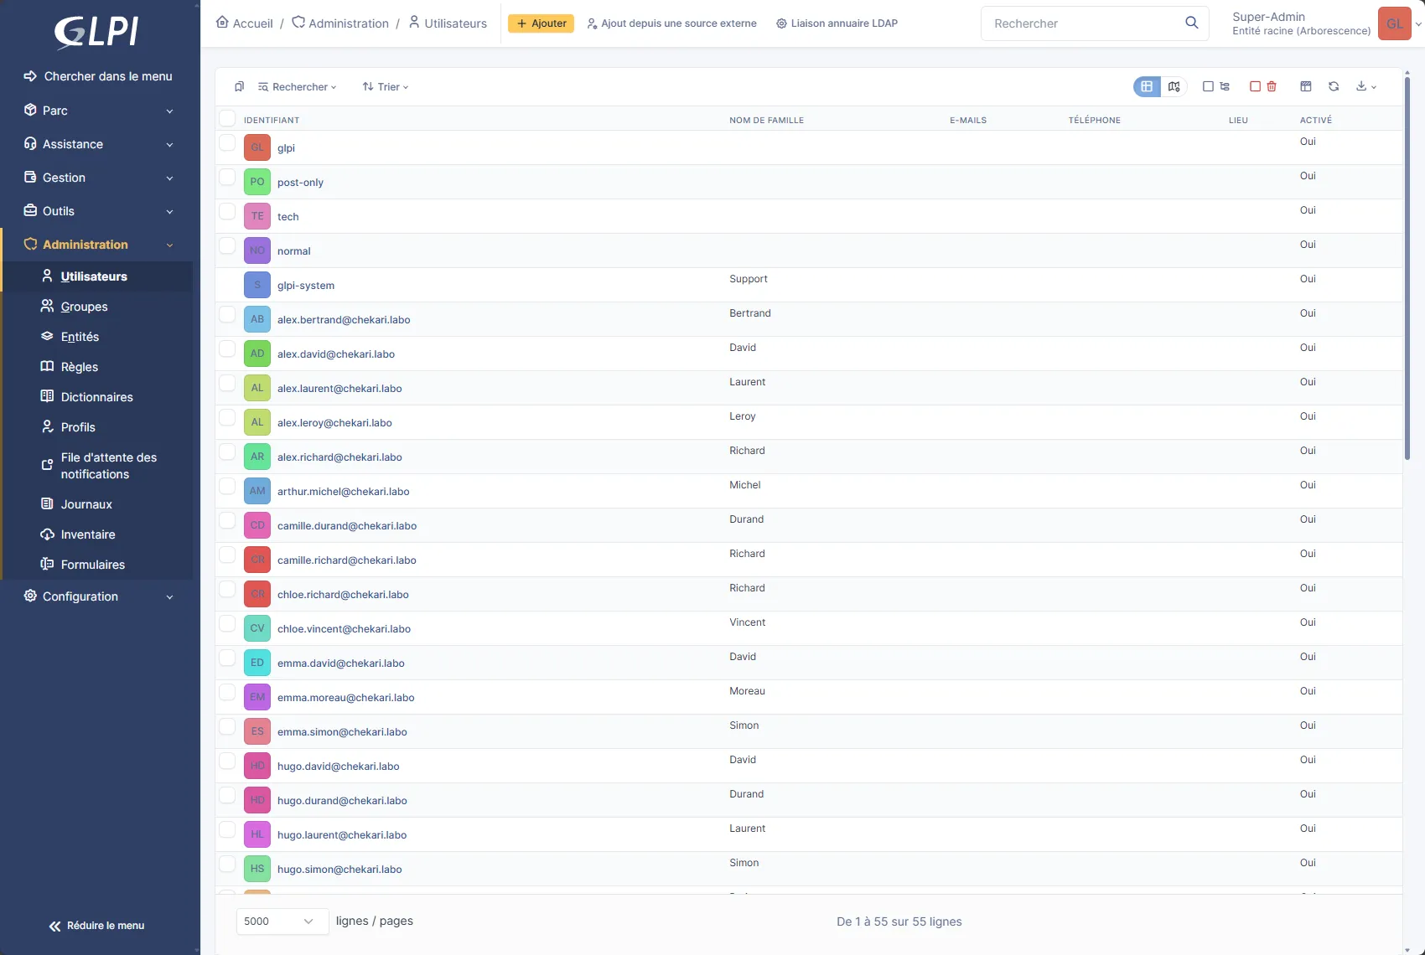Open the alex.bertrand@chekari.labo user link
The height and width of the screenshot is (955, 1425).
(x=344, y=320)
